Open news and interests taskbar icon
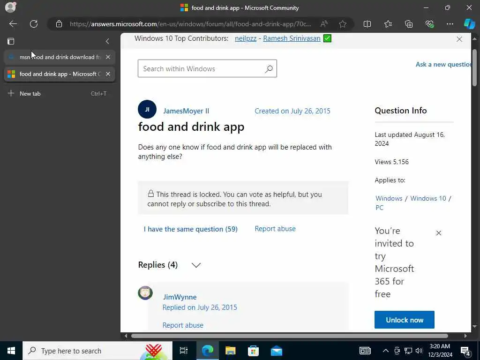480x360 pixels. [365, 351]
